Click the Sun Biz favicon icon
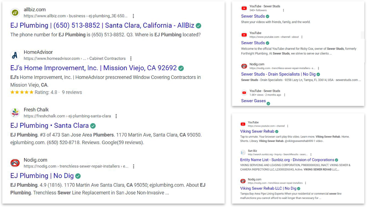The width and height of the screenshot is (367, 207). click(x=243, y=153)
